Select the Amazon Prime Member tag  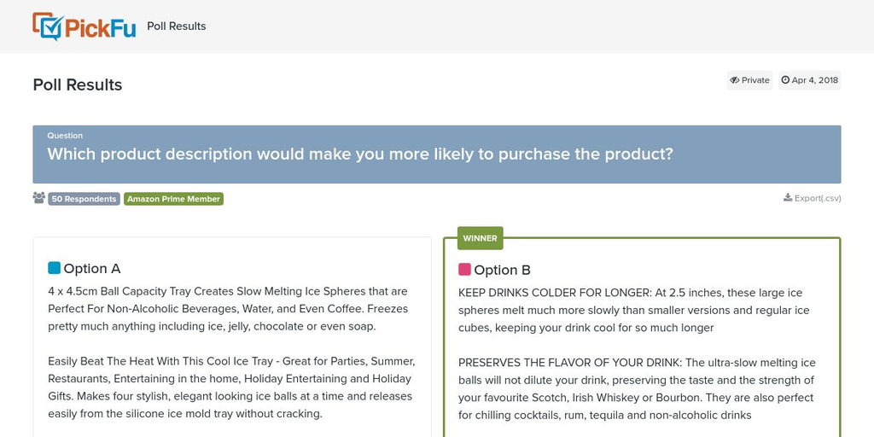coord(173,199)
